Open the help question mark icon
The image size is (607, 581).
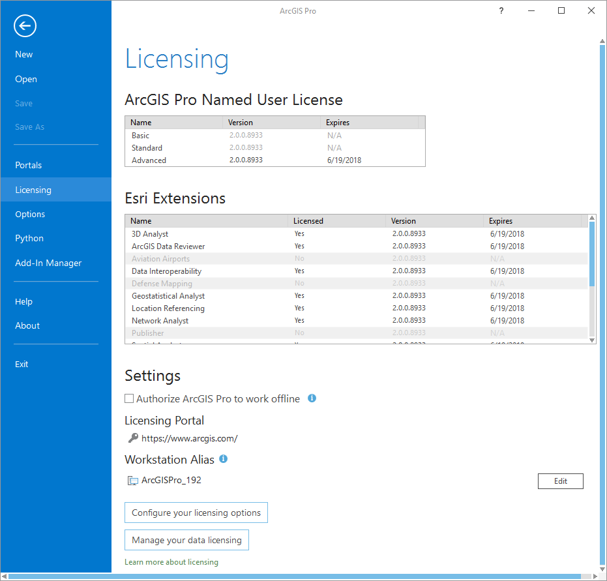tap(501, 11)
